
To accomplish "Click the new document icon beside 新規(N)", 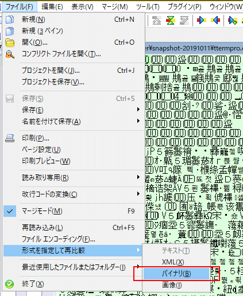I will 10,20.
